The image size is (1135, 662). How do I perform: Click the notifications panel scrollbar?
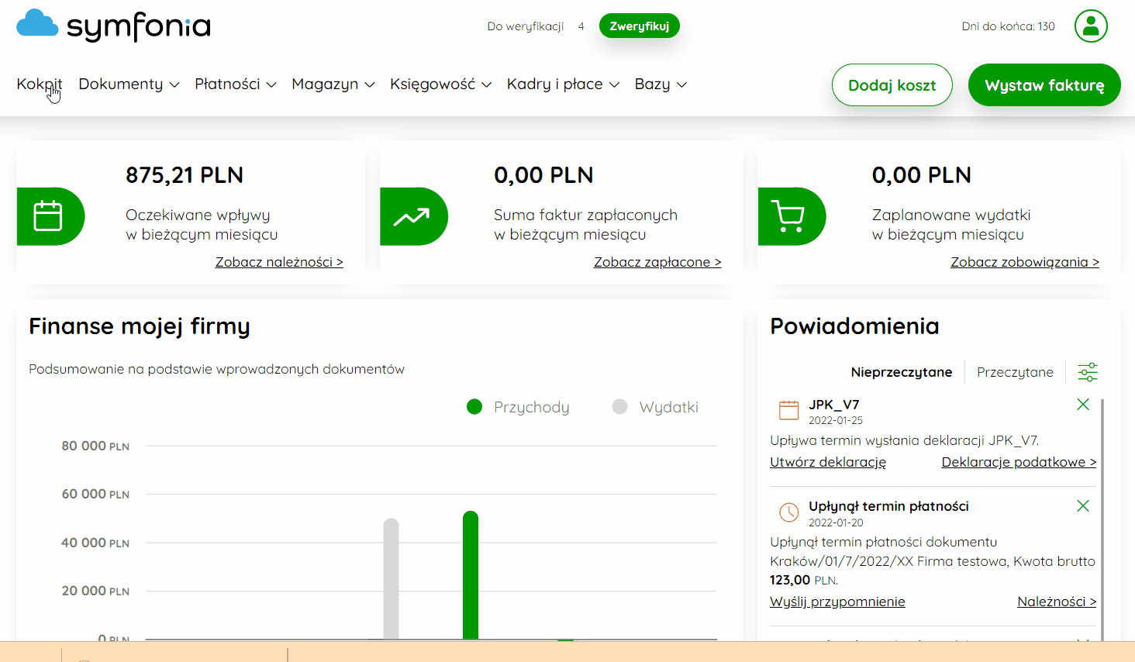coord(1102,519)
